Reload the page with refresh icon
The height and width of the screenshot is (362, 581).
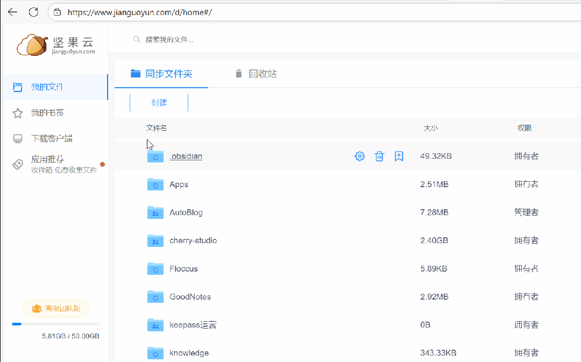(x=33, y=12)
